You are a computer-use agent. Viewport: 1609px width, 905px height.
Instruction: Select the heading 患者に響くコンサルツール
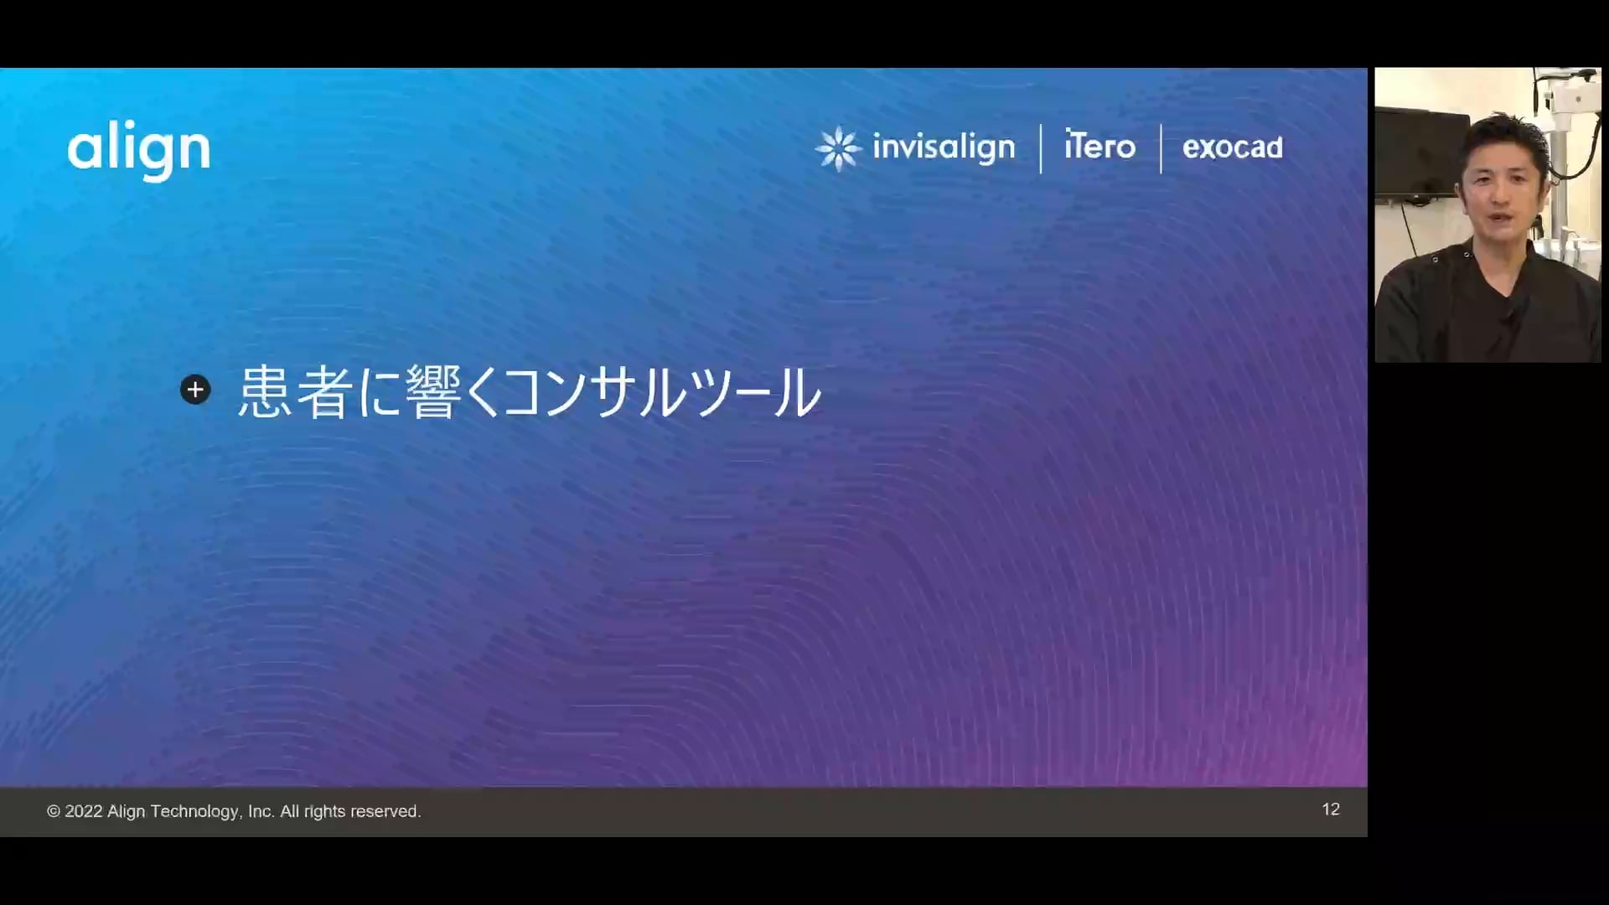click(530, 391)
